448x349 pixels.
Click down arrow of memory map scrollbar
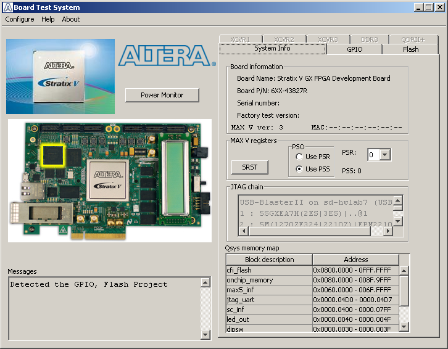coord(404,326)
